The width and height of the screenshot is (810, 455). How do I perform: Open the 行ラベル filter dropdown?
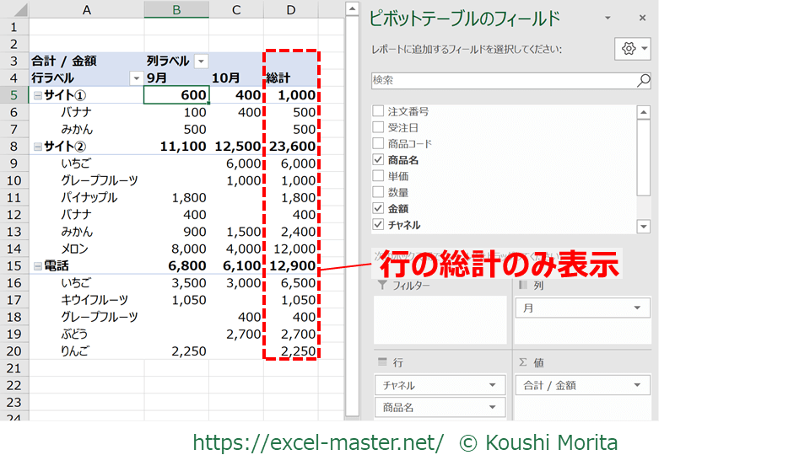[x=136, y=78]
